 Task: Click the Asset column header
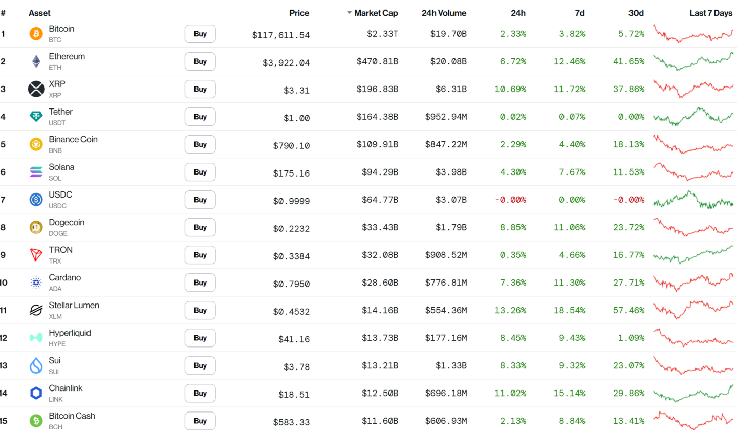click(x=39, y=13)
